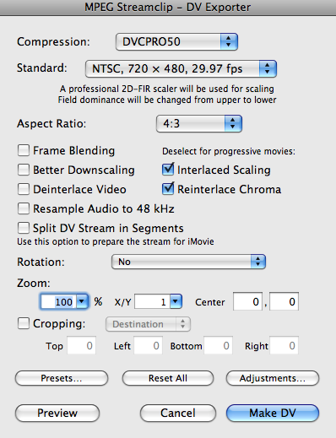Viewport: 336px width, 438px height.
Task: Enable Resample Audio to 48 kHz
Action: (24, 208)
